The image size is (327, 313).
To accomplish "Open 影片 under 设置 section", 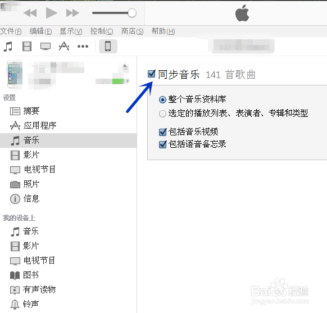I will coord(68,155).
